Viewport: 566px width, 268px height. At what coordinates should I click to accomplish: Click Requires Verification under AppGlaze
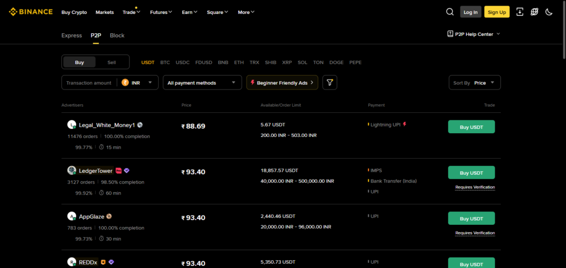click(x=475, y=233)
